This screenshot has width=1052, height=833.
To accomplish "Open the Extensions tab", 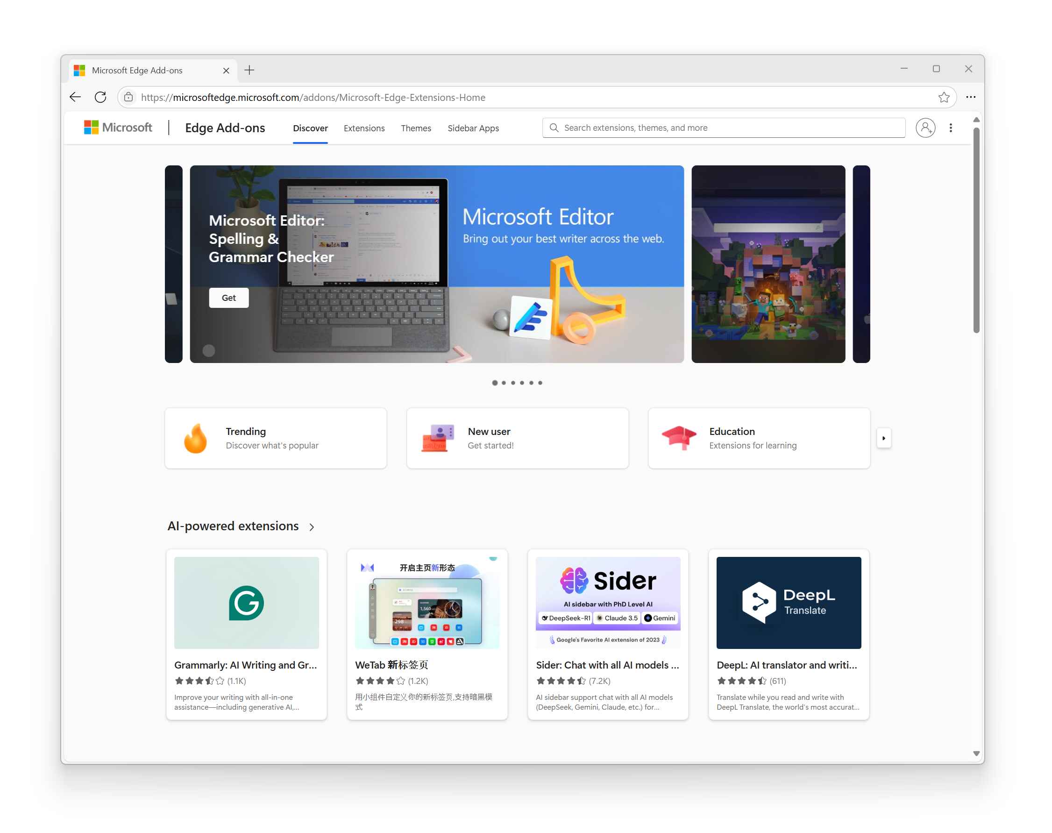I will tap(364, 128).
